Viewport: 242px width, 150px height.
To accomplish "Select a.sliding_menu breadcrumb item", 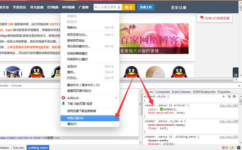I will click(38, 148).
